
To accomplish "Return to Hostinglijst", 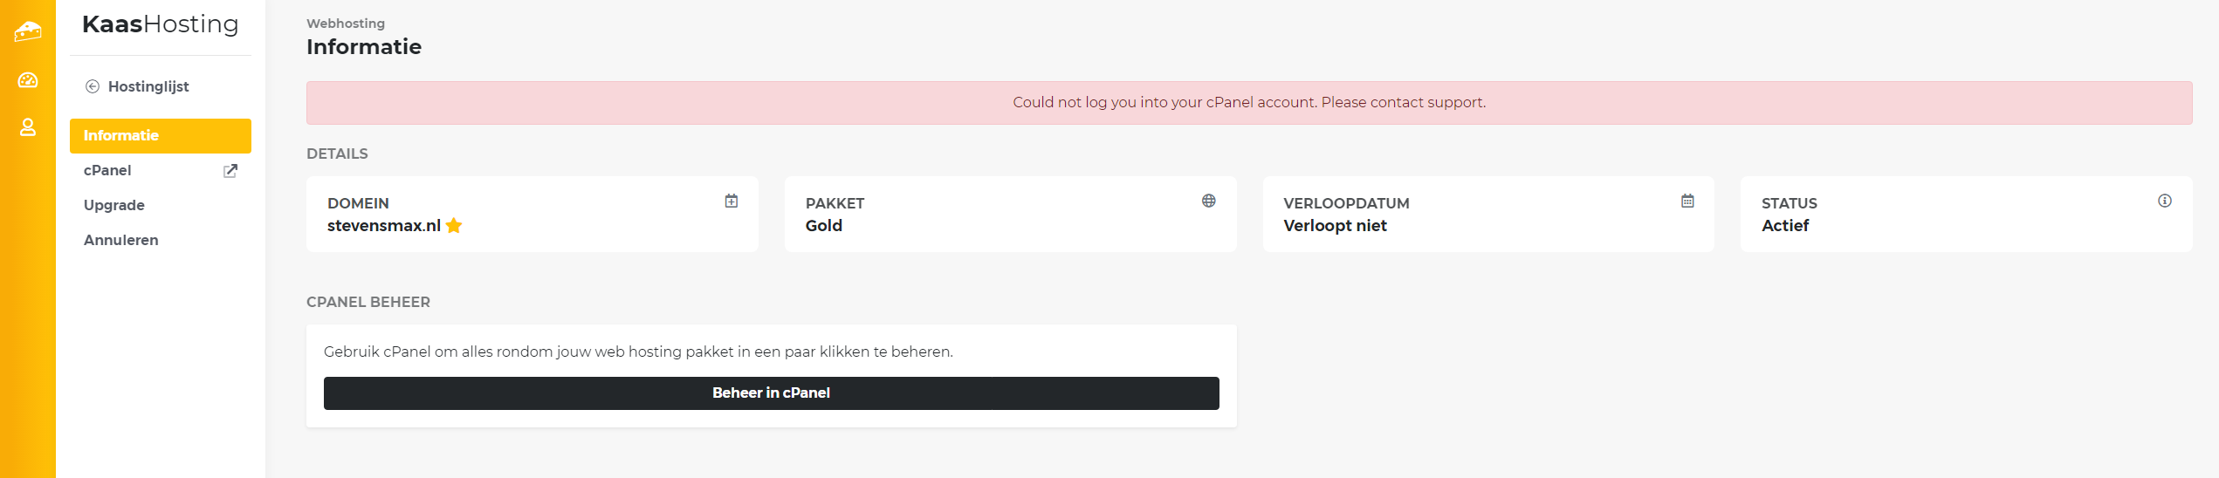I will (x=148, y=86).
